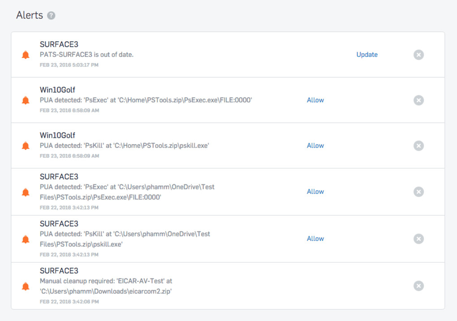This screenshot has width=457, height=321.
Task: Dismiss the SURFACE3 PsExec PUA alert
Action: (x=418, y=192)
